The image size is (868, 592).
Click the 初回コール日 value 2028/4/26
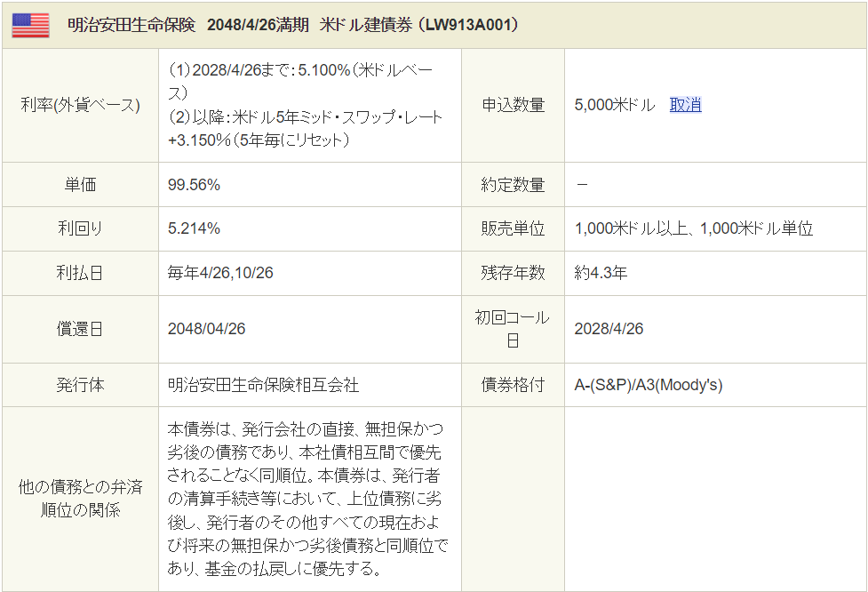click(609, 328)
